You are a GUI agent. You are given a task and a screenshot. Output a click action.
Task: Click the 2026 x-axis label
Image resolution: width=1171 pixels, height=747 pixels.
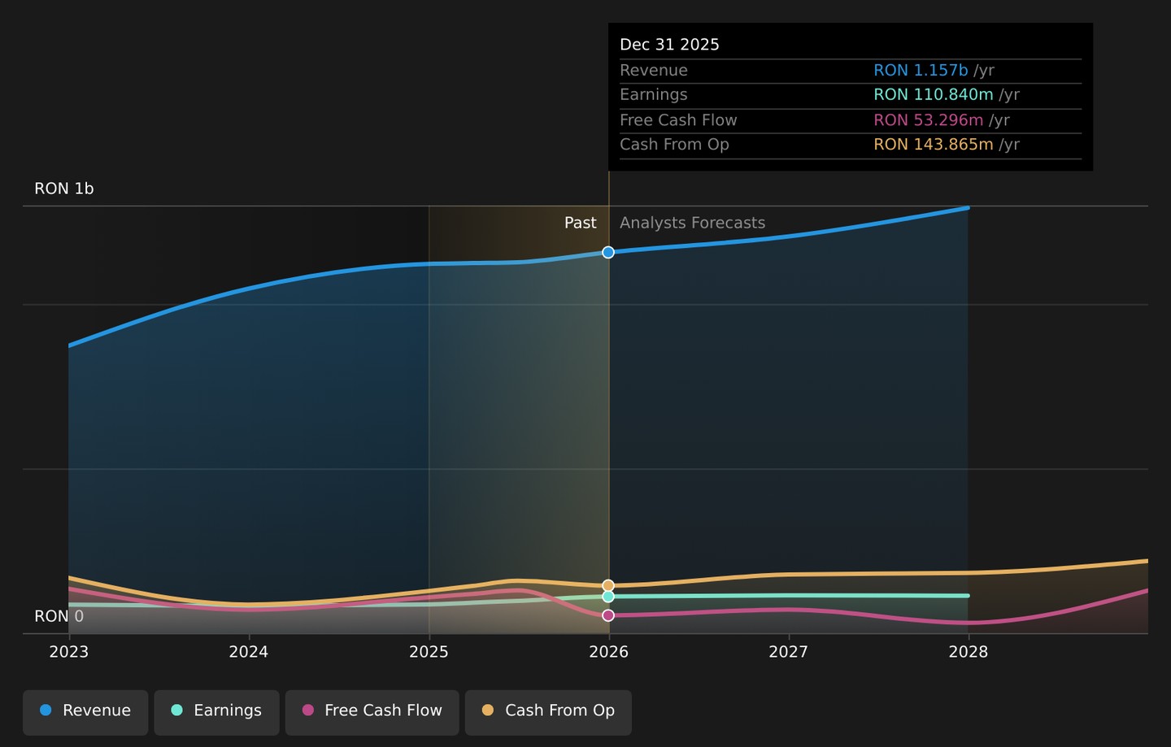608,652
